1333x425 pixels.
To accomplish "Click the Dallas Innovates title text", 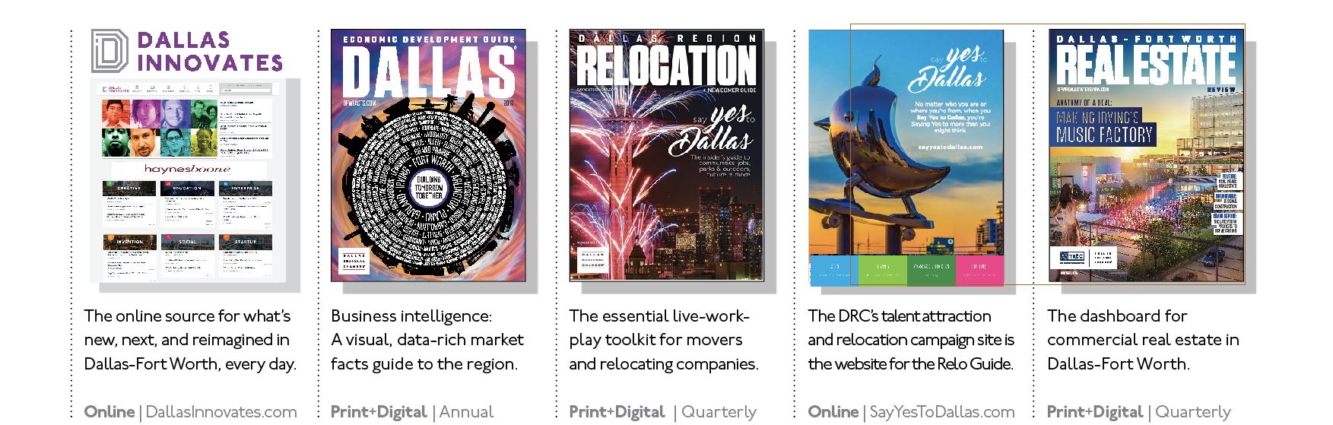I will pos(210,52).
